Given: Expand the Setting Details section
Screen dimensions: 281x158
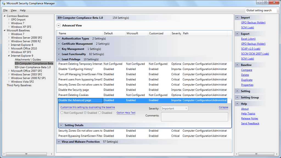Looking at the screenshot, I should point(61,125).
